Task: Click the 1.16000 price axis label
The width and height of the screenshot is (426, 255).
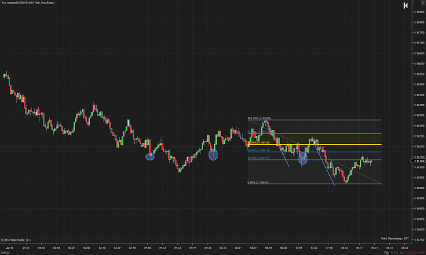Action: coord(419,188)
